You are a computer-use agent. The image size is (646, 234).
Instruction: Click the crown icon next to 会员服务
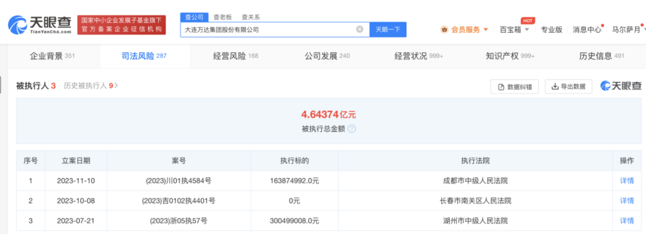coord(444,30)
